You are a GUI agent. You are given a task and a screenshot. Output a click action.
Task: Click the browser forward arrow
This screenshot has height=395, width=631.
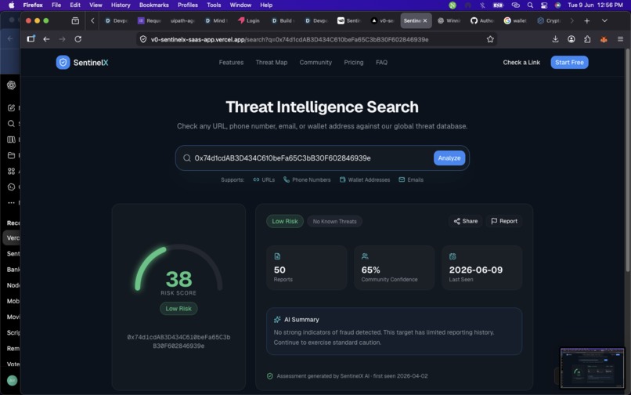coord(62,39)
